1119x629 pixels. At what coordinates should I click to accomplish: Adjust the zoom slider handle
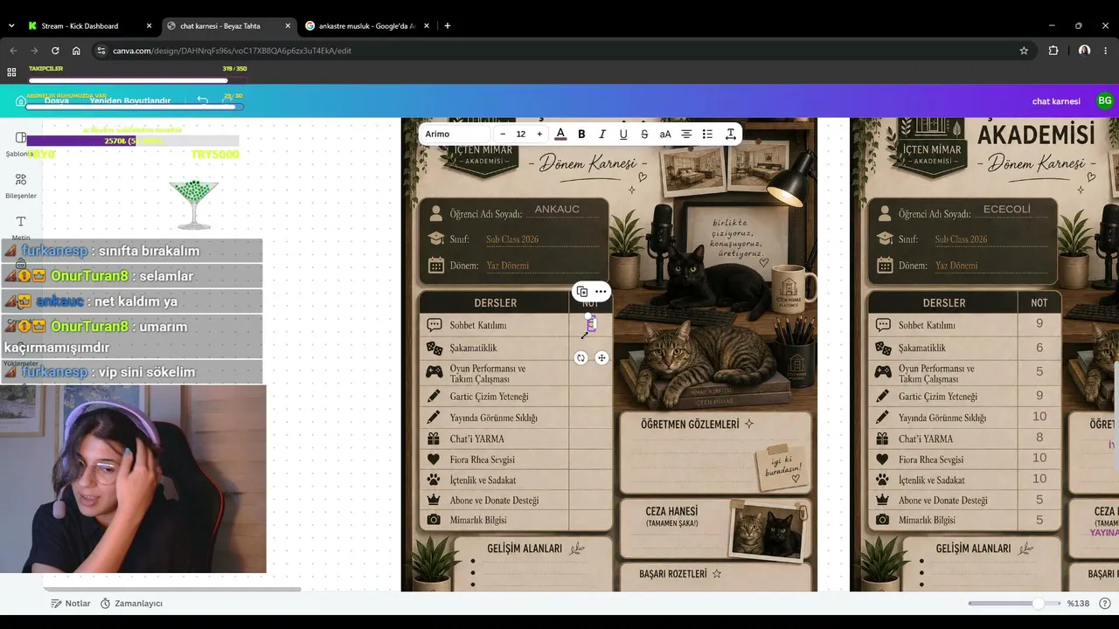coord(1038,603)
